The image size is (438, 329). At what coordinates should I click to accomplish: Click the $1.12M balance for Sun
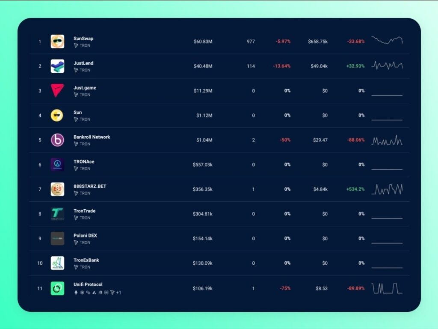pyautogui.click(x=204, y=115)
